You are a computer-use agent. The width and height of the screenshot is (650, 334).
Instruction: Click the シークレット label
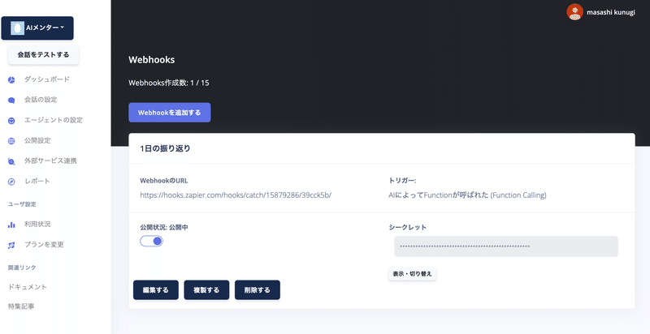pyautogui.click(x=408, y=227)
